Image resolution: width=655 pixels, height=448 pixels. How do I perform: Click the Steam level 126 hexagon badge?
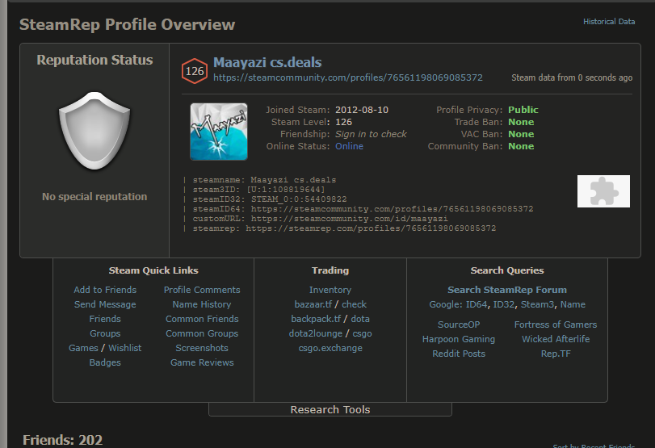point(195,71)
